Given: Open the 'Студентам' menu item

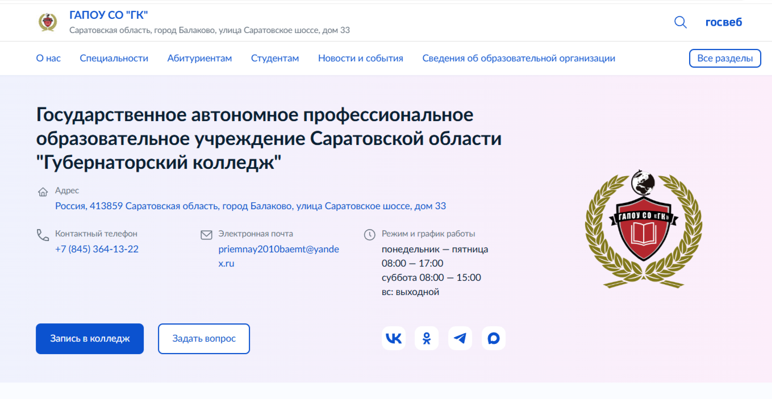Looking at the screenshot, I should coord(275,58).
